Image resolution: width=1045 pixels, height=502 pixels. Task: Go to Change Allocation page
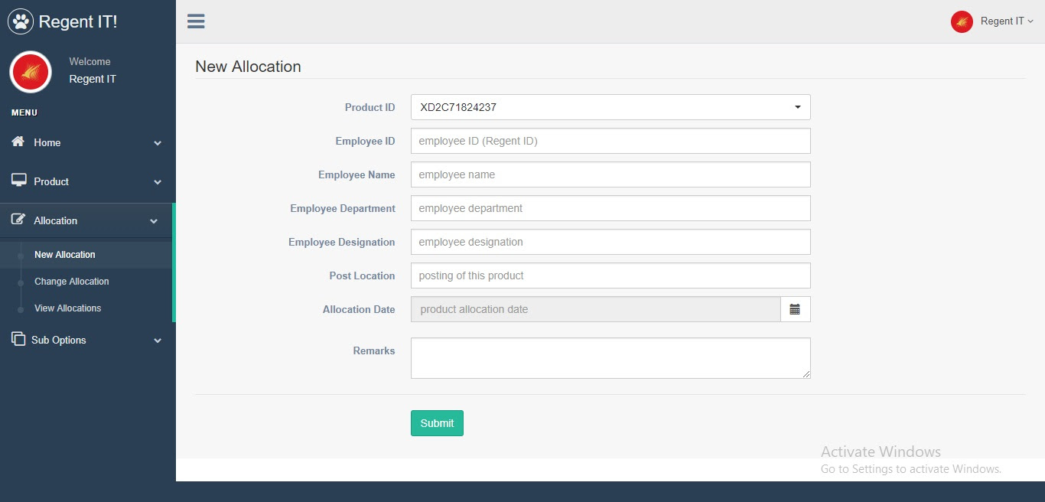72,282
